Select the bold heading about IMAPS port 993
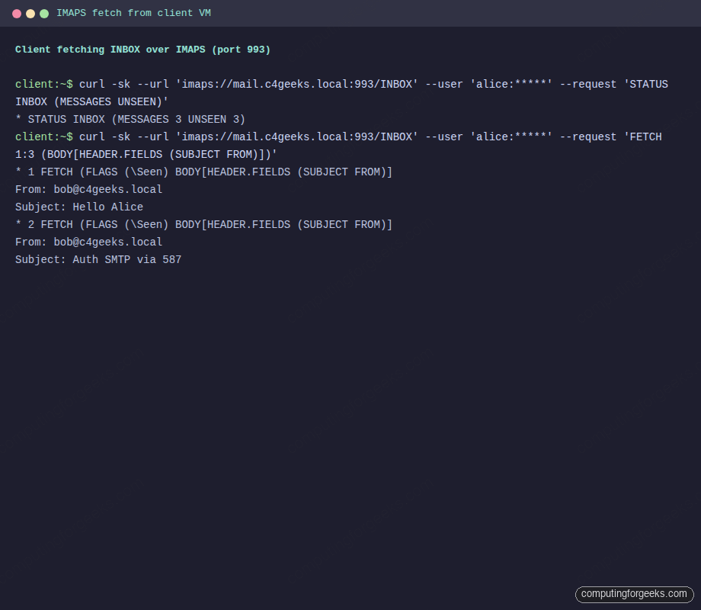The height and width of the screenshot is (610, 701). [142, 50]
